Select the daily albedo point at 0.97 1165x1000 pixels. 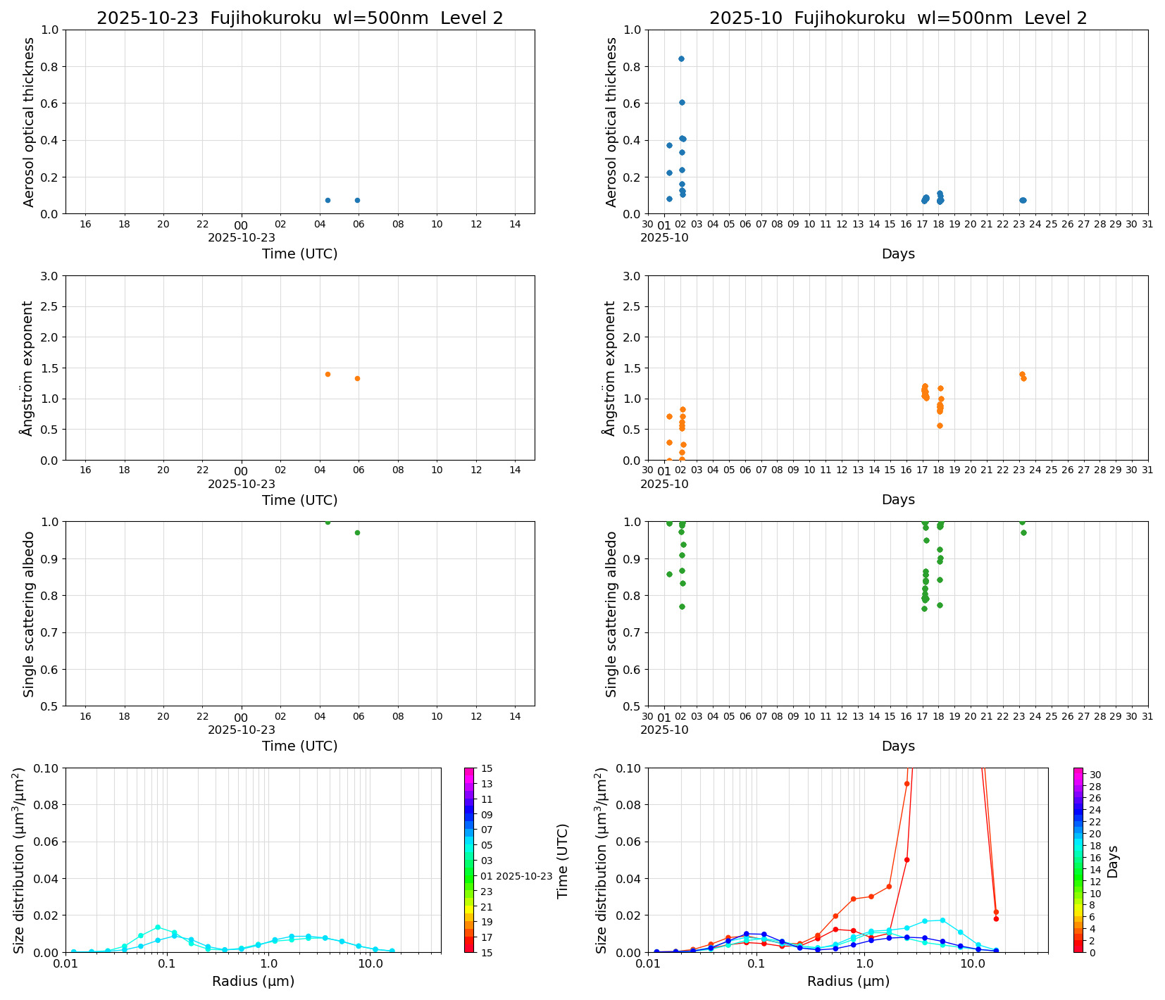[x=357, y=532]
